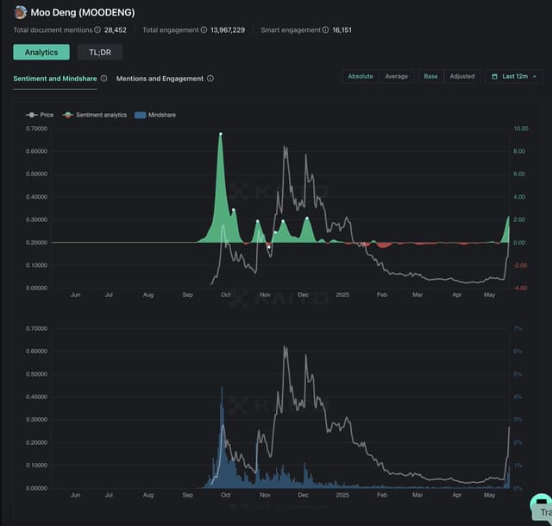
Task: Select Base data option
Action: coord(431,77)
